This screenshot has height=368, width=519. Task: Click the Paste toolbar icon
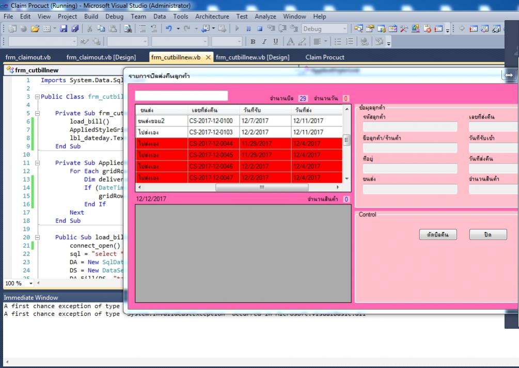point(113,29)
